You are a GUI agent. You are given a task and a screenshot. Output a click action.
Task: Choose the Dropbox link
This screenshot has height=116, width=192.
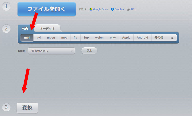click(119, 9)
